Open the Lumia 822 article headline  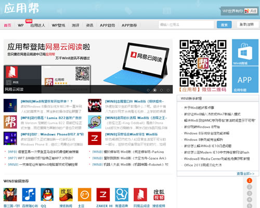click(x=51, y=118)
